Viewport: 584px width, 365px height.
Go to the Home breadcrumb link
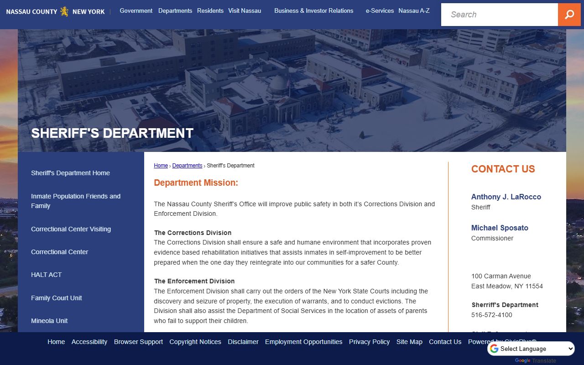click(x=161, y=166)
